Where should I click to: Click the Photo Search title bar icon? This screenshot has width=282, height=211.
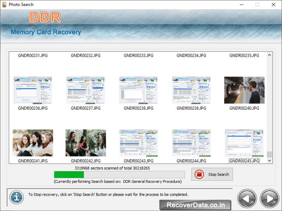[5, 5]
